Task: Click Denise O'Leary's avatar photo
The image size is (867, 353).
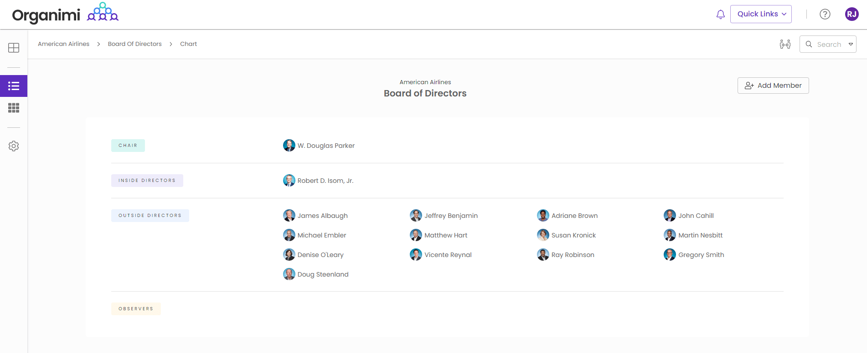Action: (x=289, y=255)
